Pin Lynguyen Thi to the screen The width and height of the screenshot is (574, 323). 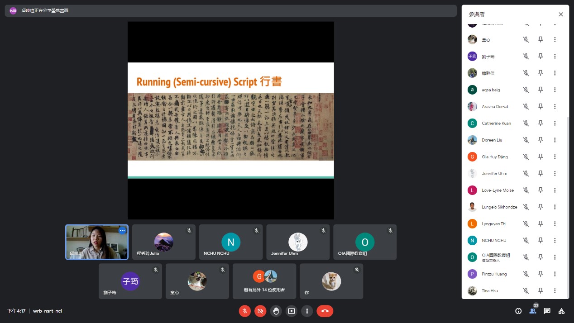tap(541, 223)
